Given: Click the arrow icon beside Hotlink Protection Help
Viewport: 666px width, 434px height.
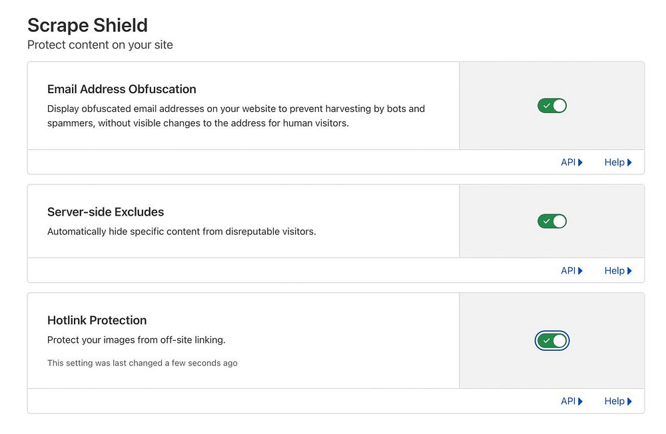Looking at the screenshot, I should [x=629, y=401].
